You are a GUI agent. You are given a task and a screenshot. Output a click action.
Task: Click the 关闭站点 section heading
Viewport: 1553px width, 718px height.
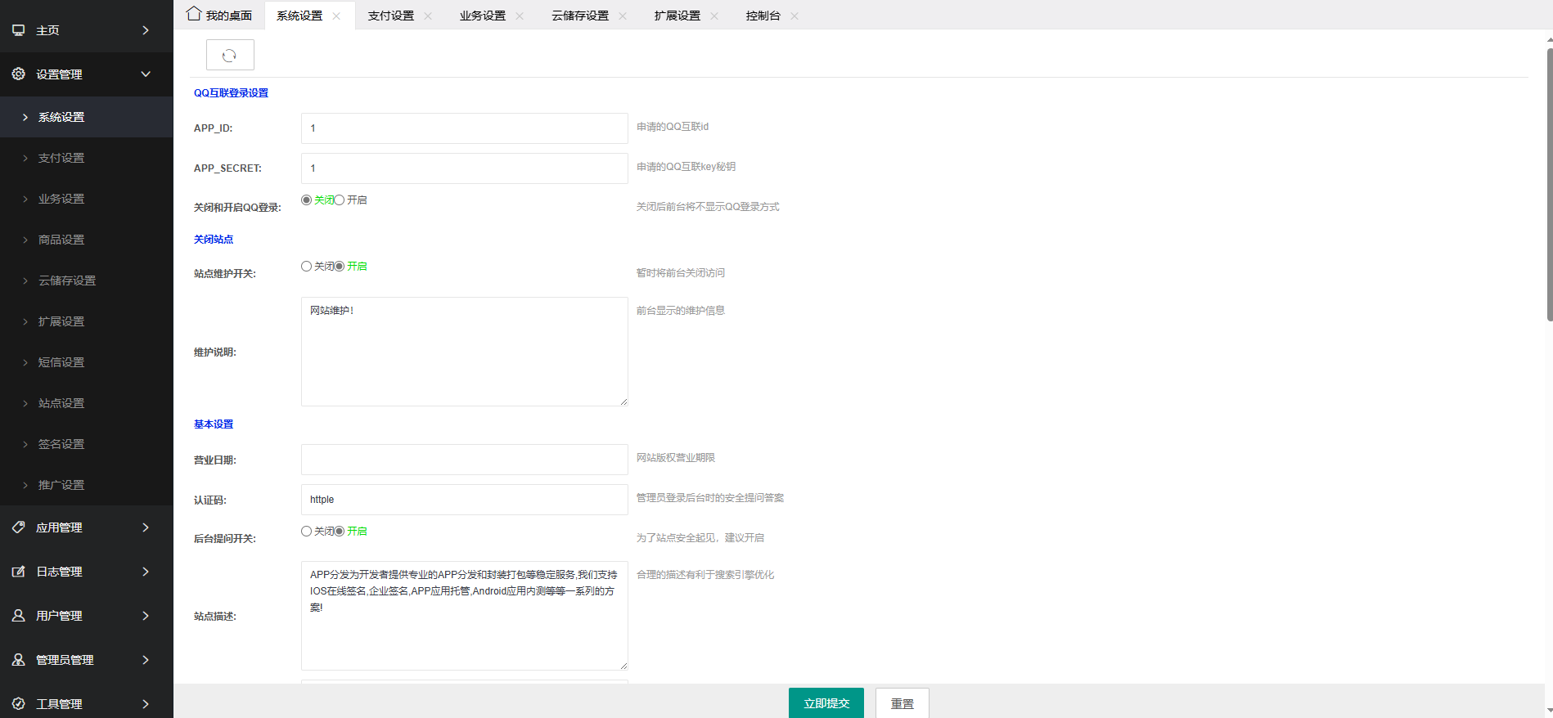point(214,240)
